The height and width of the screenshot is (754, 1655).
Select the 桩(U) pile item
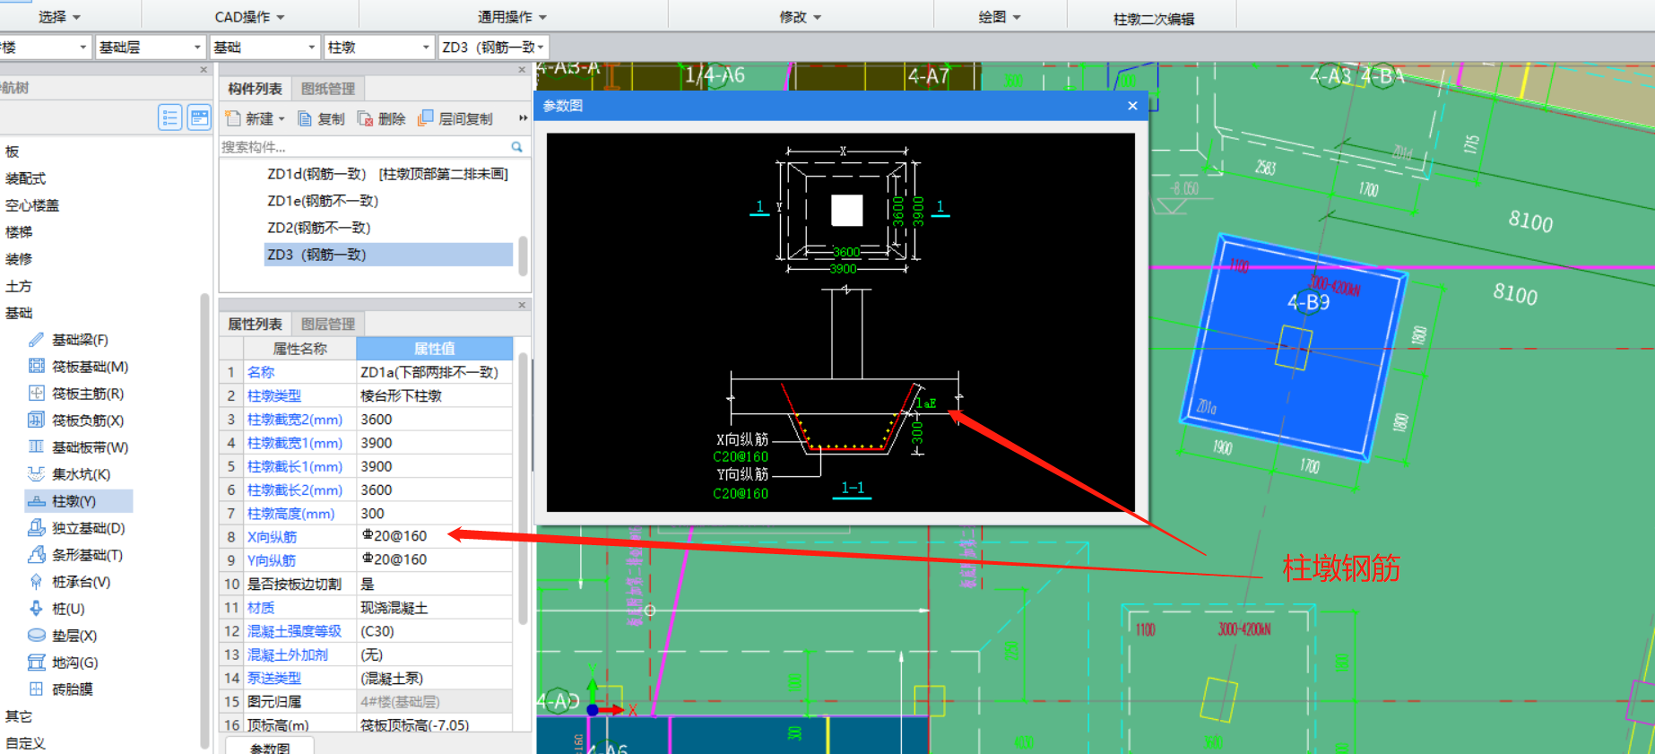click(x=57, y=609)
